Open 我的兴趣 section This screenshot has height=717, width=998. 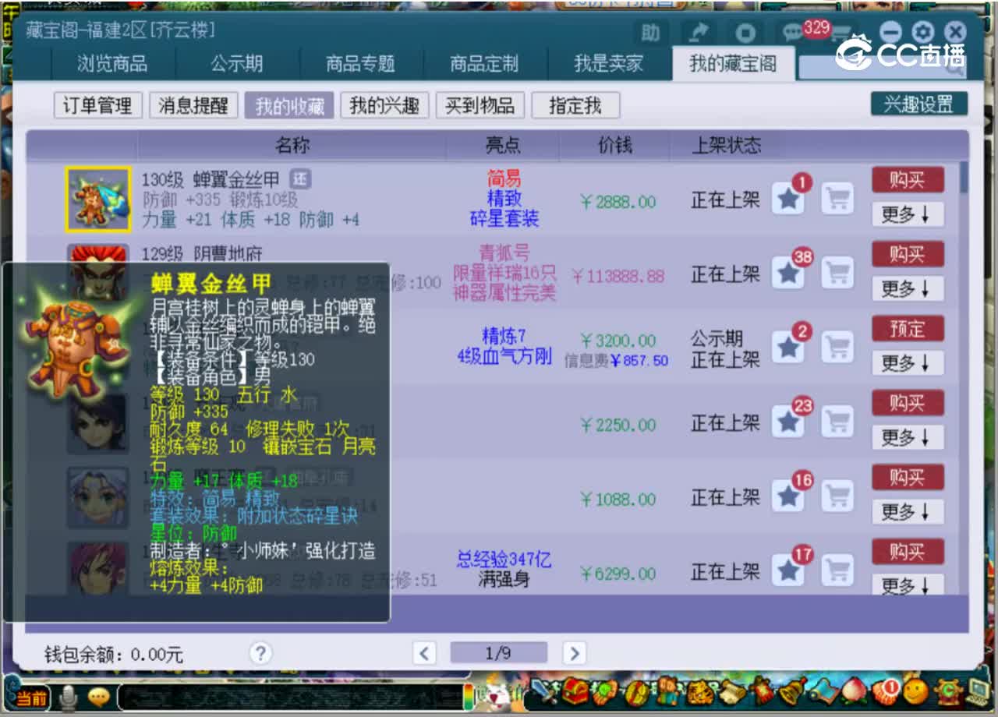[385, 105]
